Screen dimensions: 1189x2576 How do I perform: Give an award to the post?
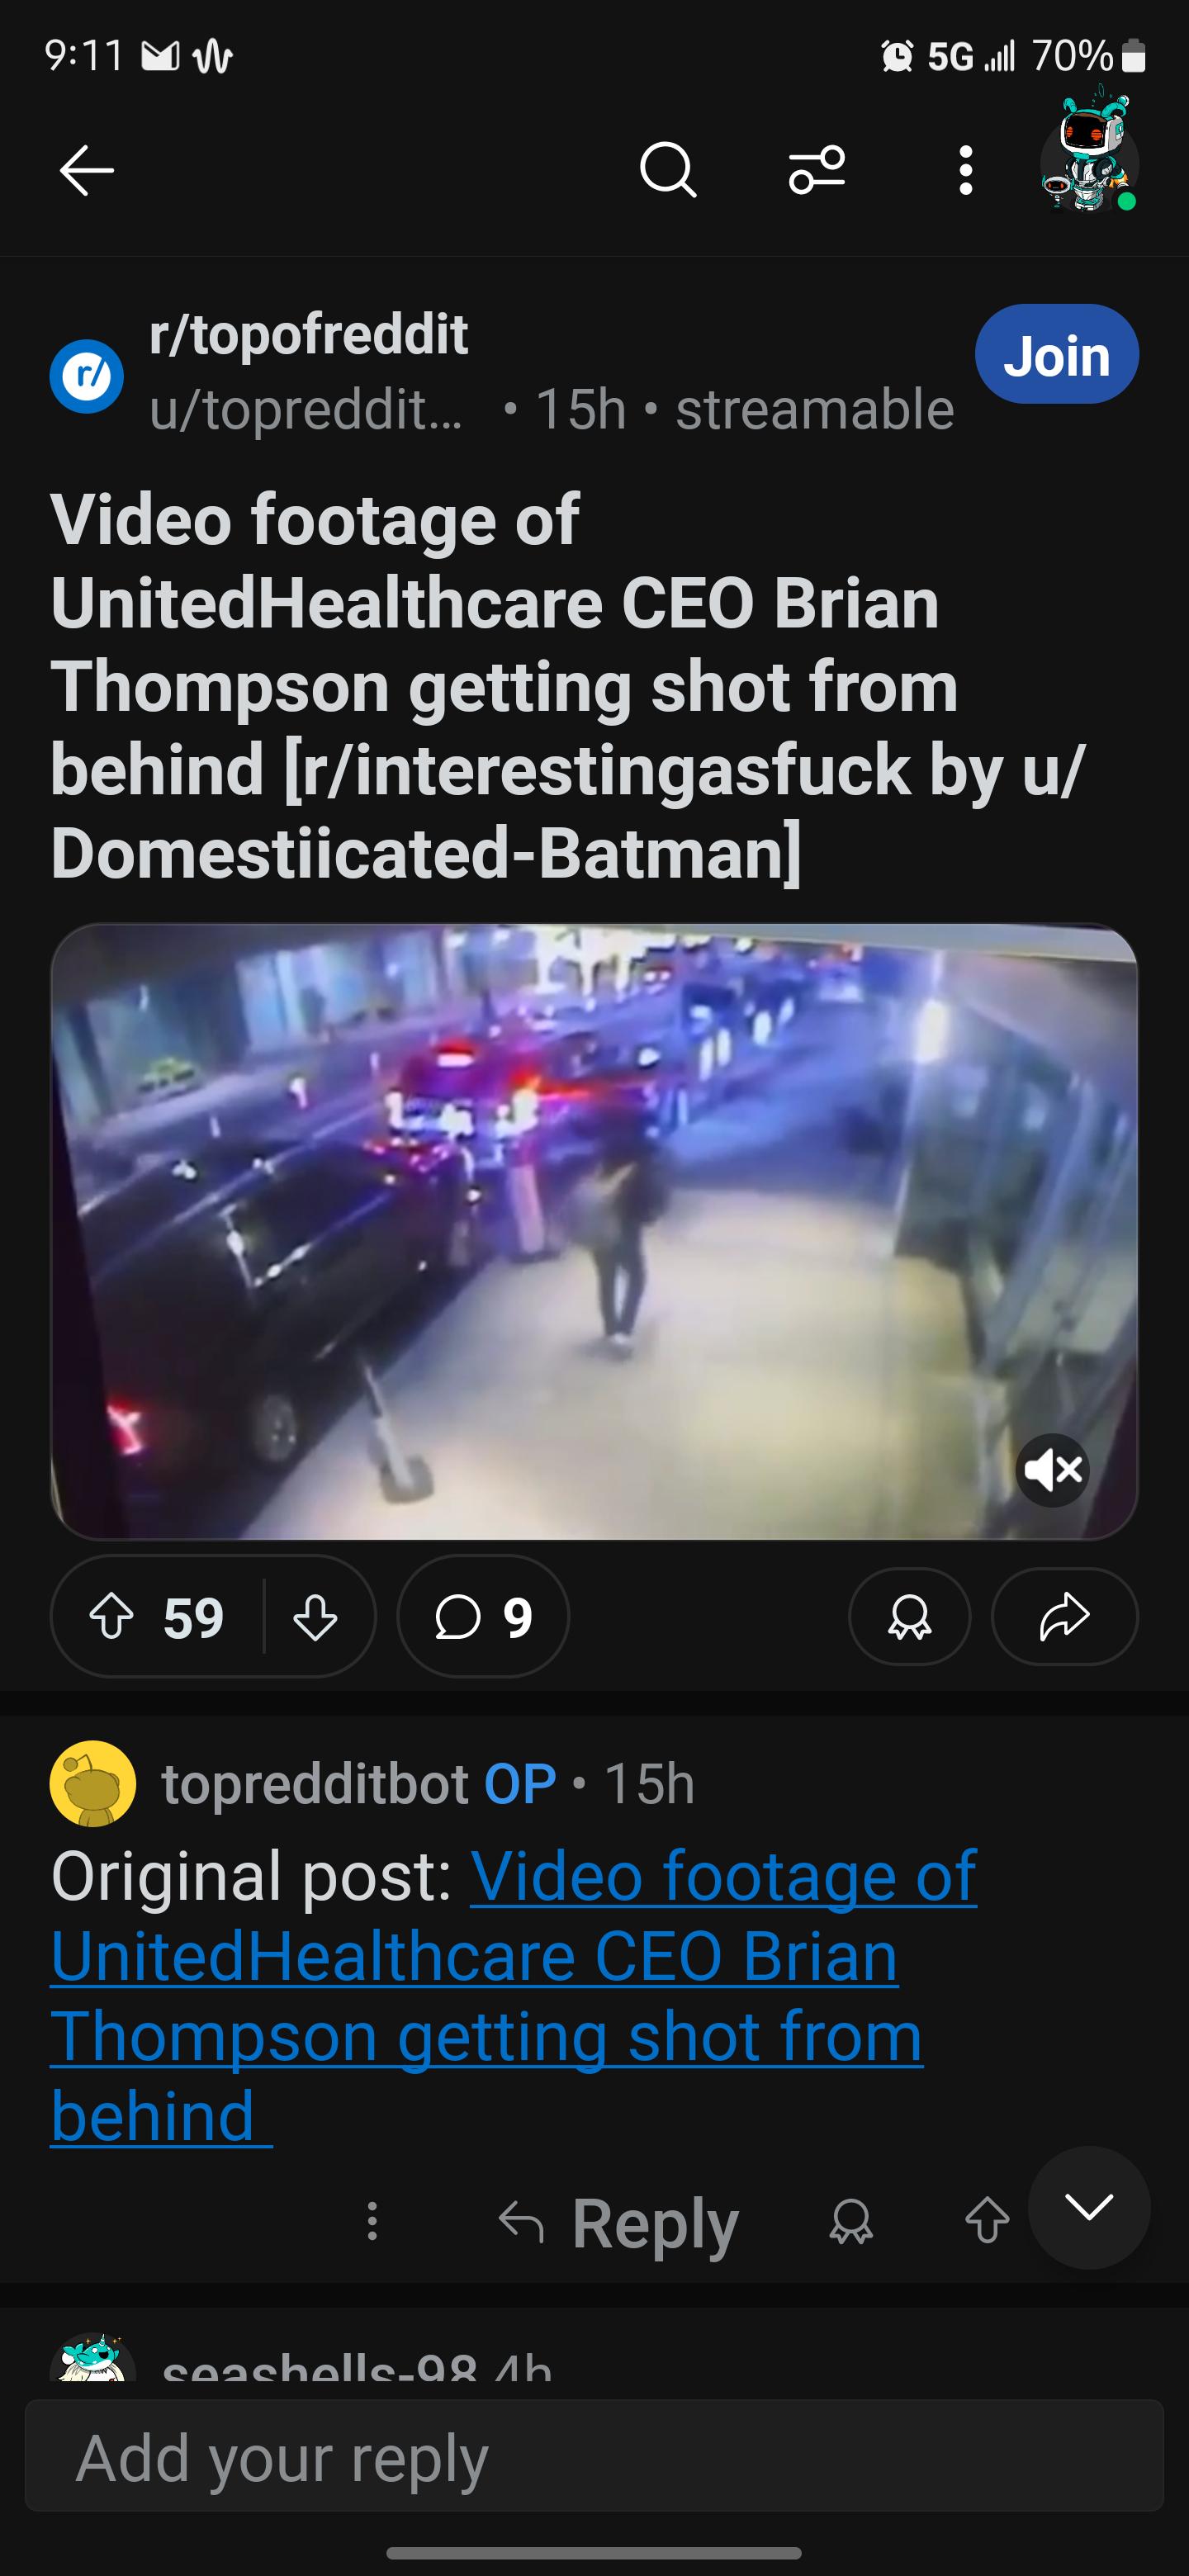pyautogui.click(x=909, y=1616)
